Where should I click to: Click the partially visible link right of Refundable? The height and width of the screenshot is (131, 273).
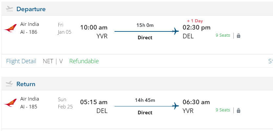point(271,61)
